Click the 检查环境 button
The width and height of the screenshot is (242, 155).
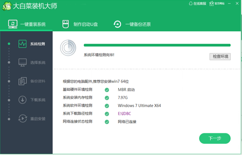click(220, 56)
